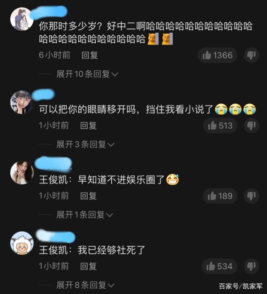Dislike the comment with 189 likes
Image resolution: width=267 pixels, height=294 pixels.
point(251,196)
